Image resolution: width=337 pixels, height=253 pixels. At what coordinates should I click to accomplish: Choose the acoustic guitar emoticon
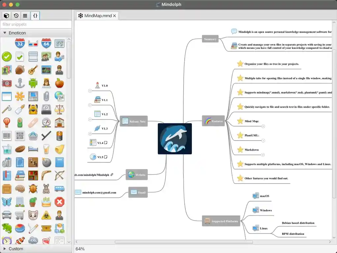pyautogui.click(x=33, y=70)
